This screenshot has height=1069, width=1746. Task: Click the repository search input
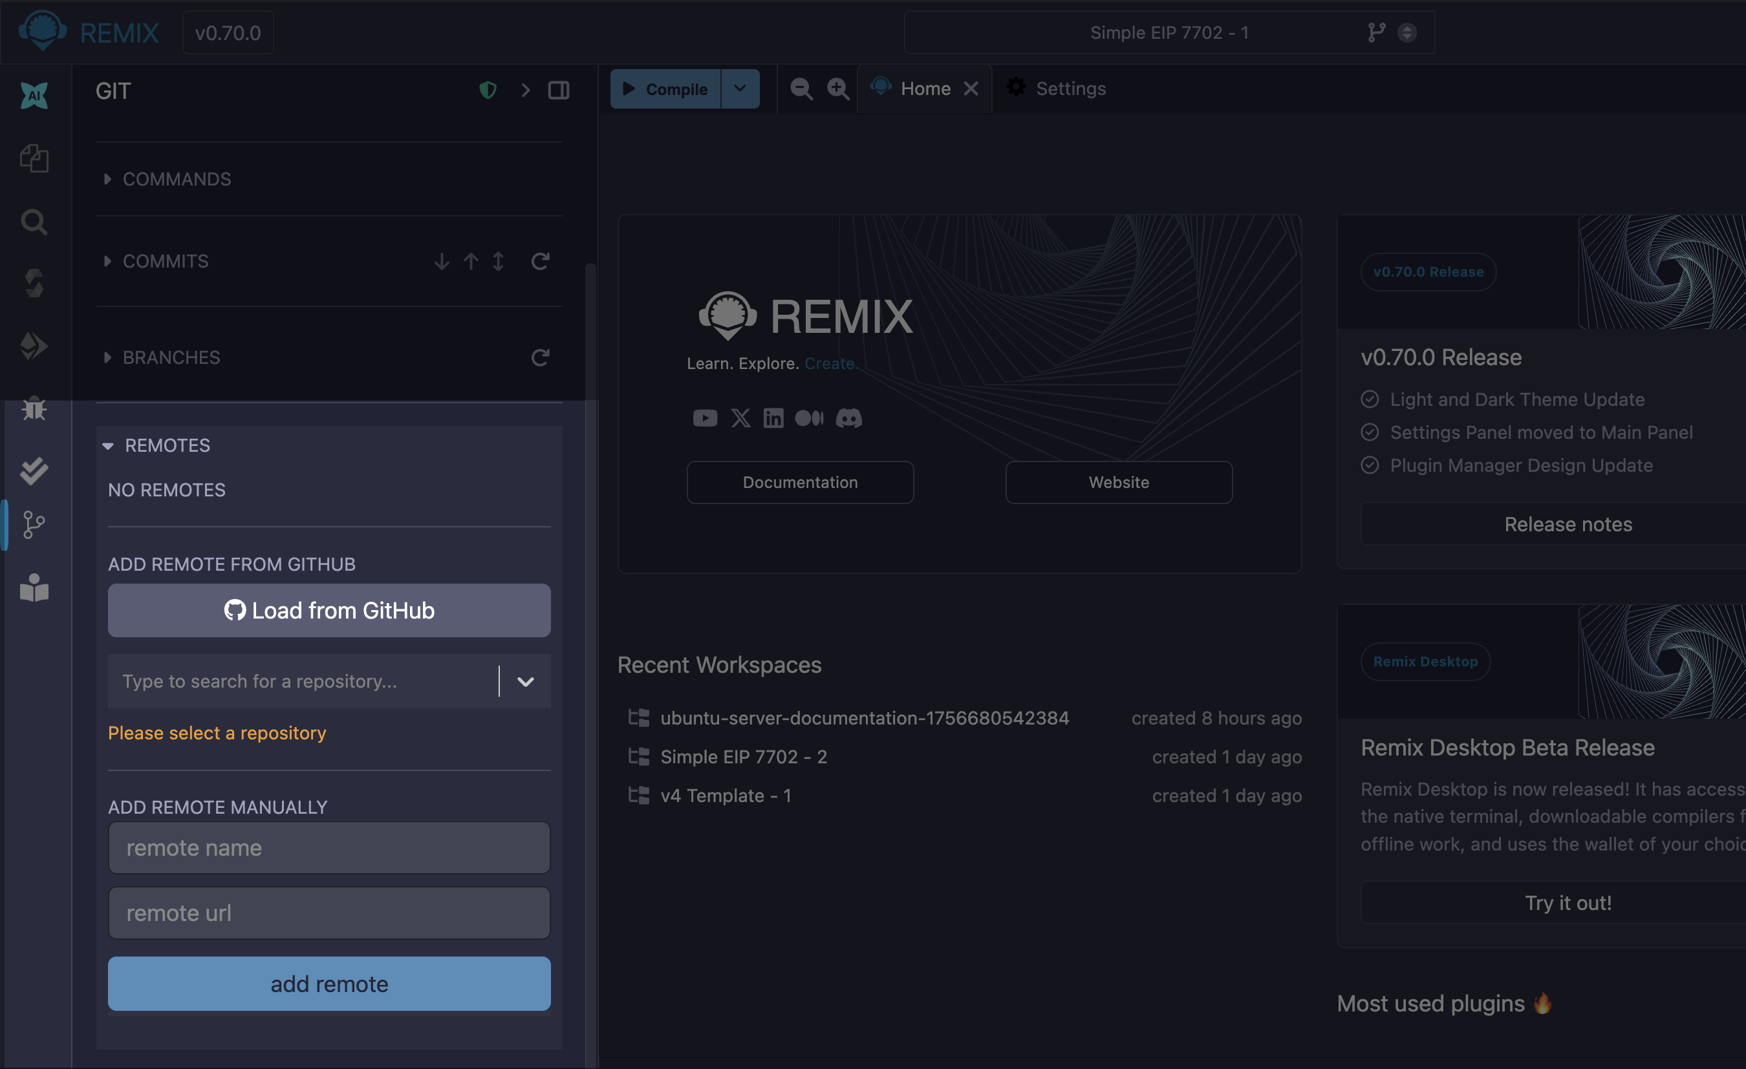point(305,681)
